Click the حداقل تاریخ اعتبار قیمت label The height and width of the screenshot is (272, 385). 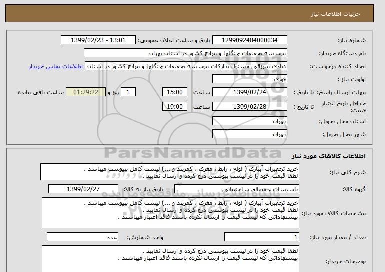tap(344, 107)
